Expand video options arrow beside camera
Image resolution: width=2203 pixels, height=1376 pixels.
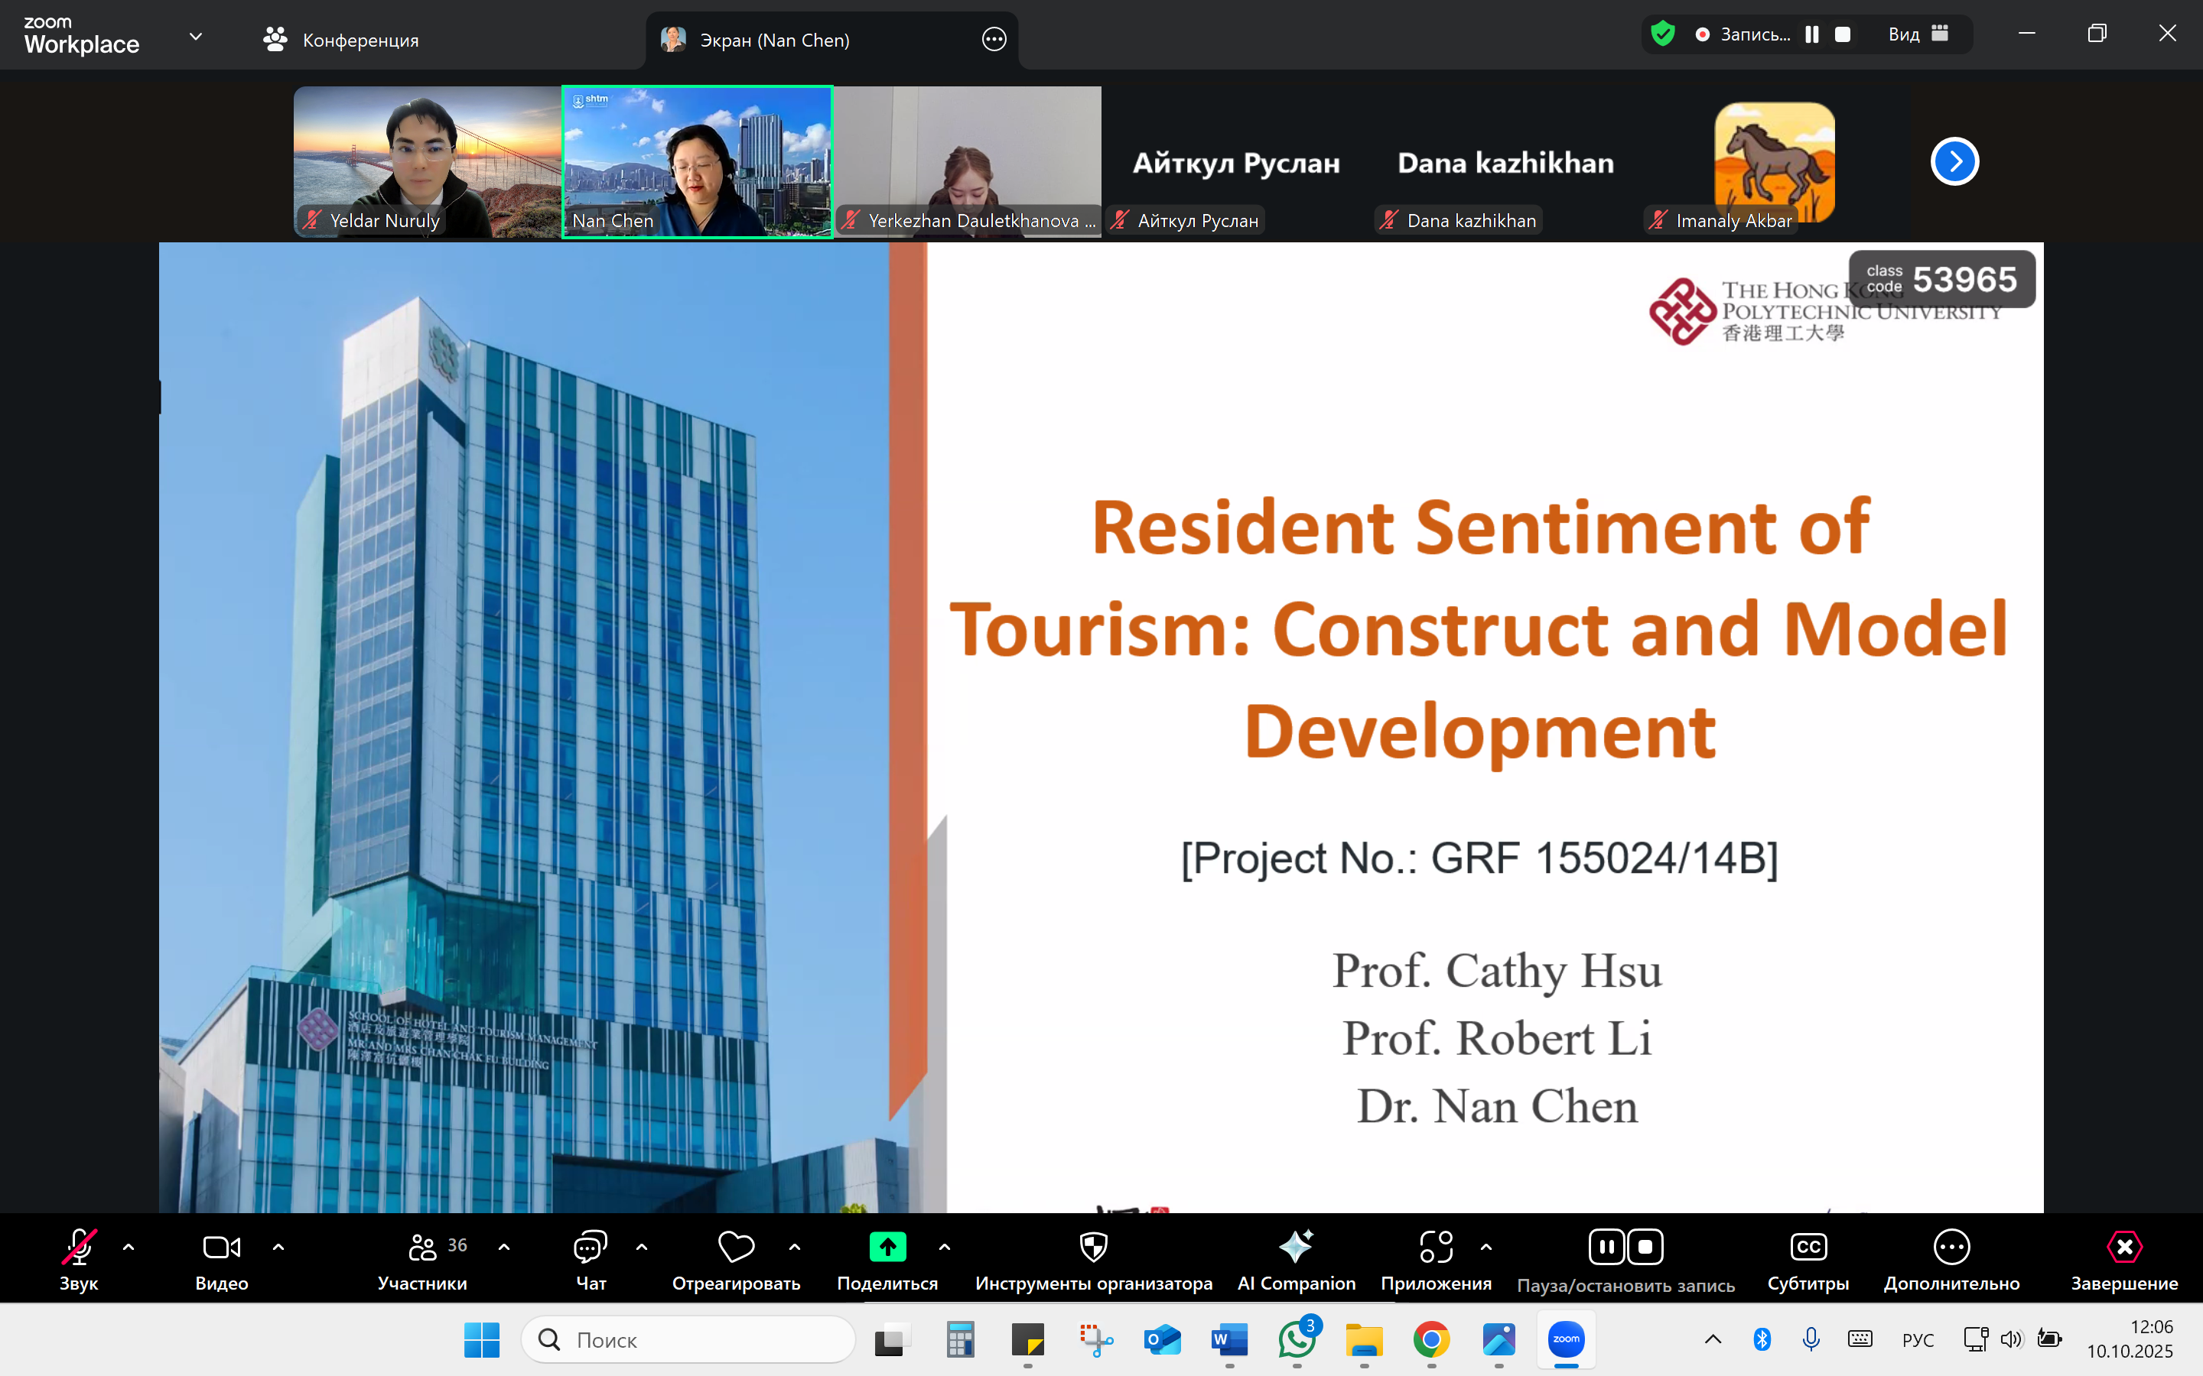point(278,1247)
